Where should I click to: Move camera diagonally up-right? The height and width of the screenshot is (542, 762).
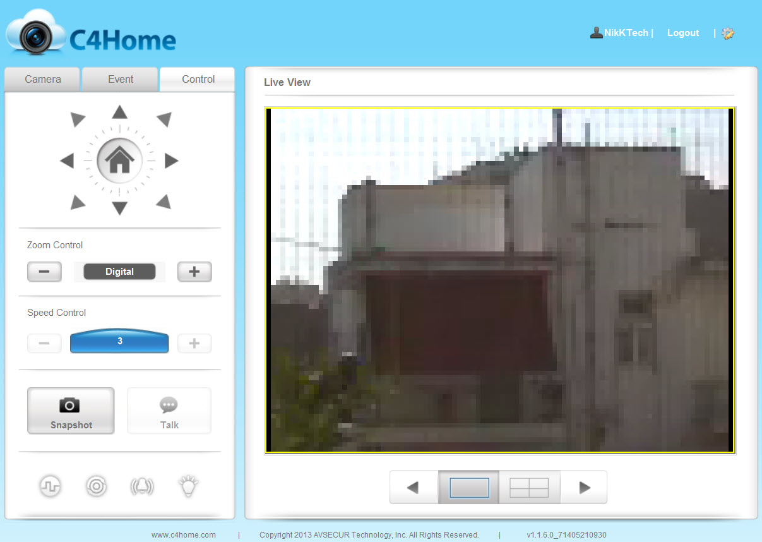(164, 119)
